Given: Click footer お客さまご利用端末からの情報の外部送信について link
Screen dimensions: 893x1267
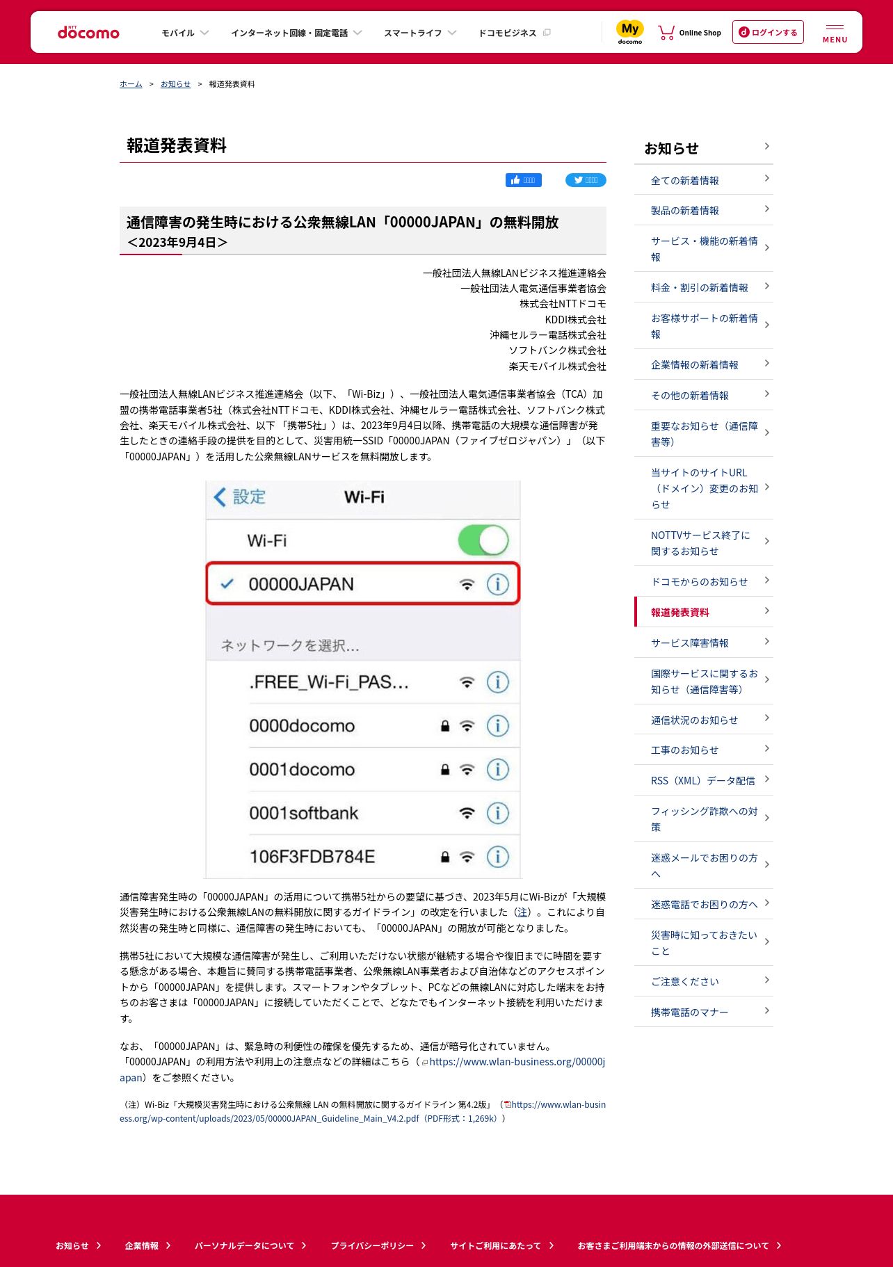Looking at the screenshot, I should [680, 1245].
